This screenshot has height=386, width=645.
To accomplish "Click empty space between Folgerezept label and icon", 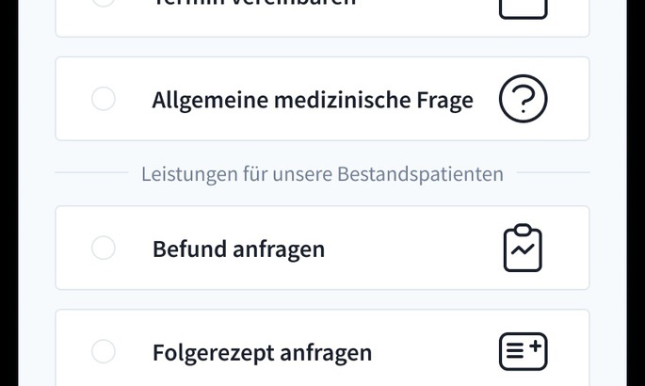I will coord(433,352).
